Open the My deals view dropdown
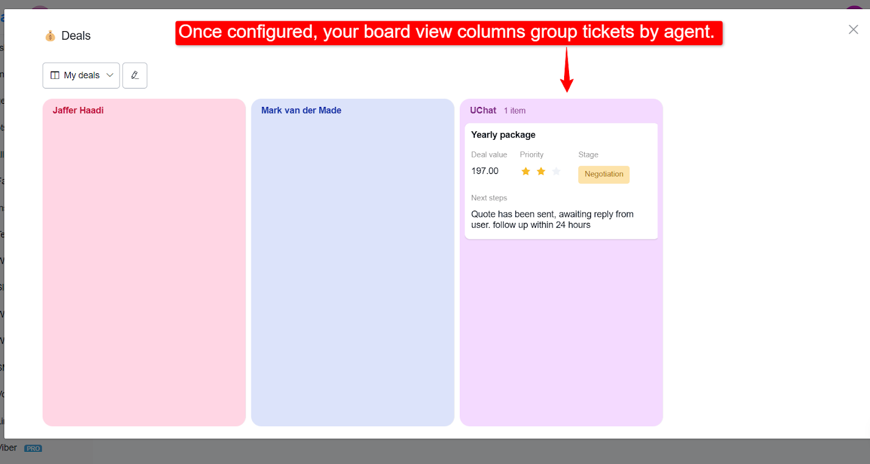The width and height of the screenshot is (870, 464). 81,75
